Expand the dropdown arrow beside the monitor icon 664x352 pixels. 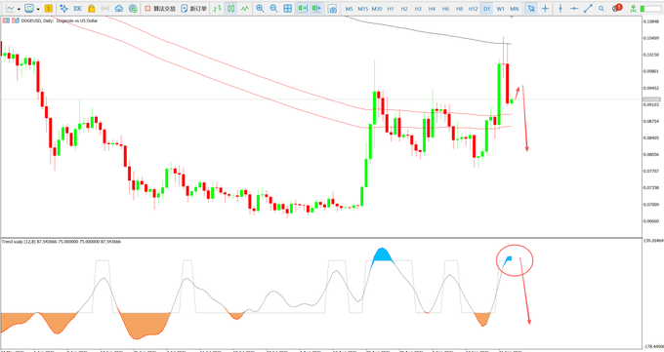(x=38, y=9)
